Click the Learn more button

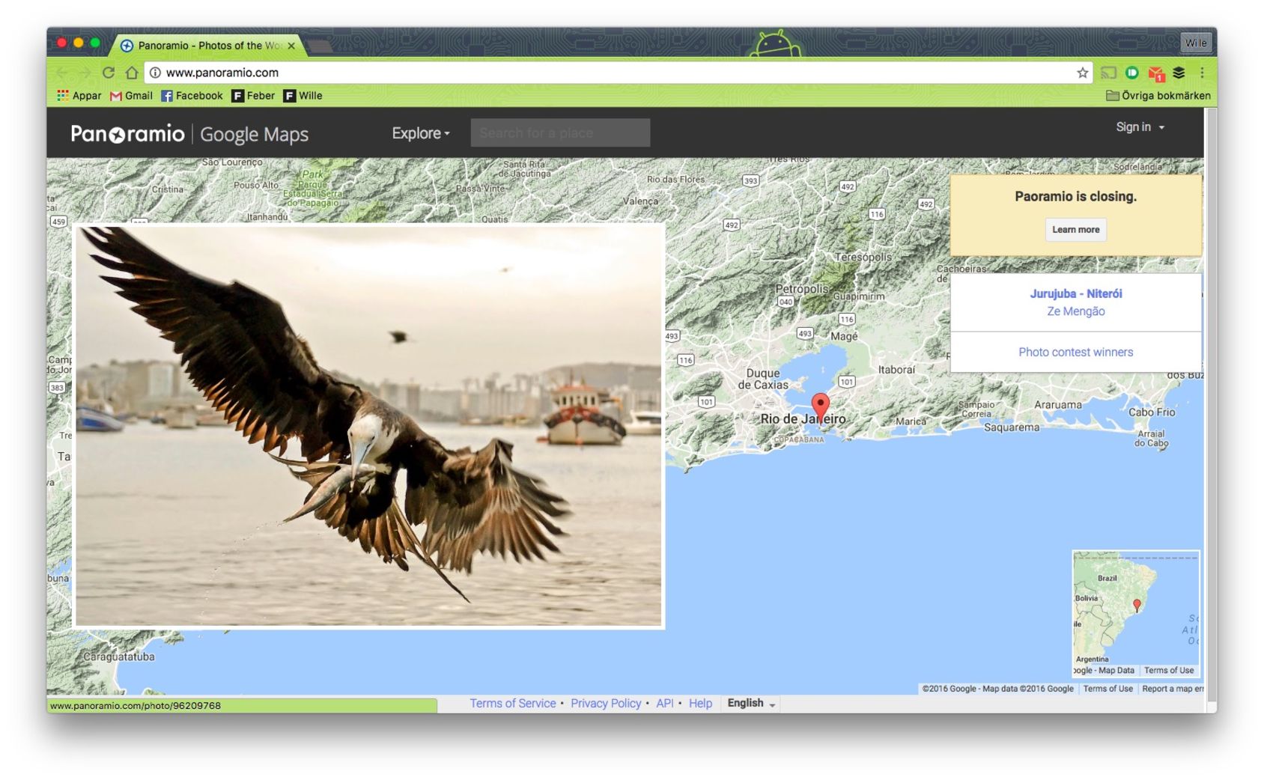tap(1075, 230)
